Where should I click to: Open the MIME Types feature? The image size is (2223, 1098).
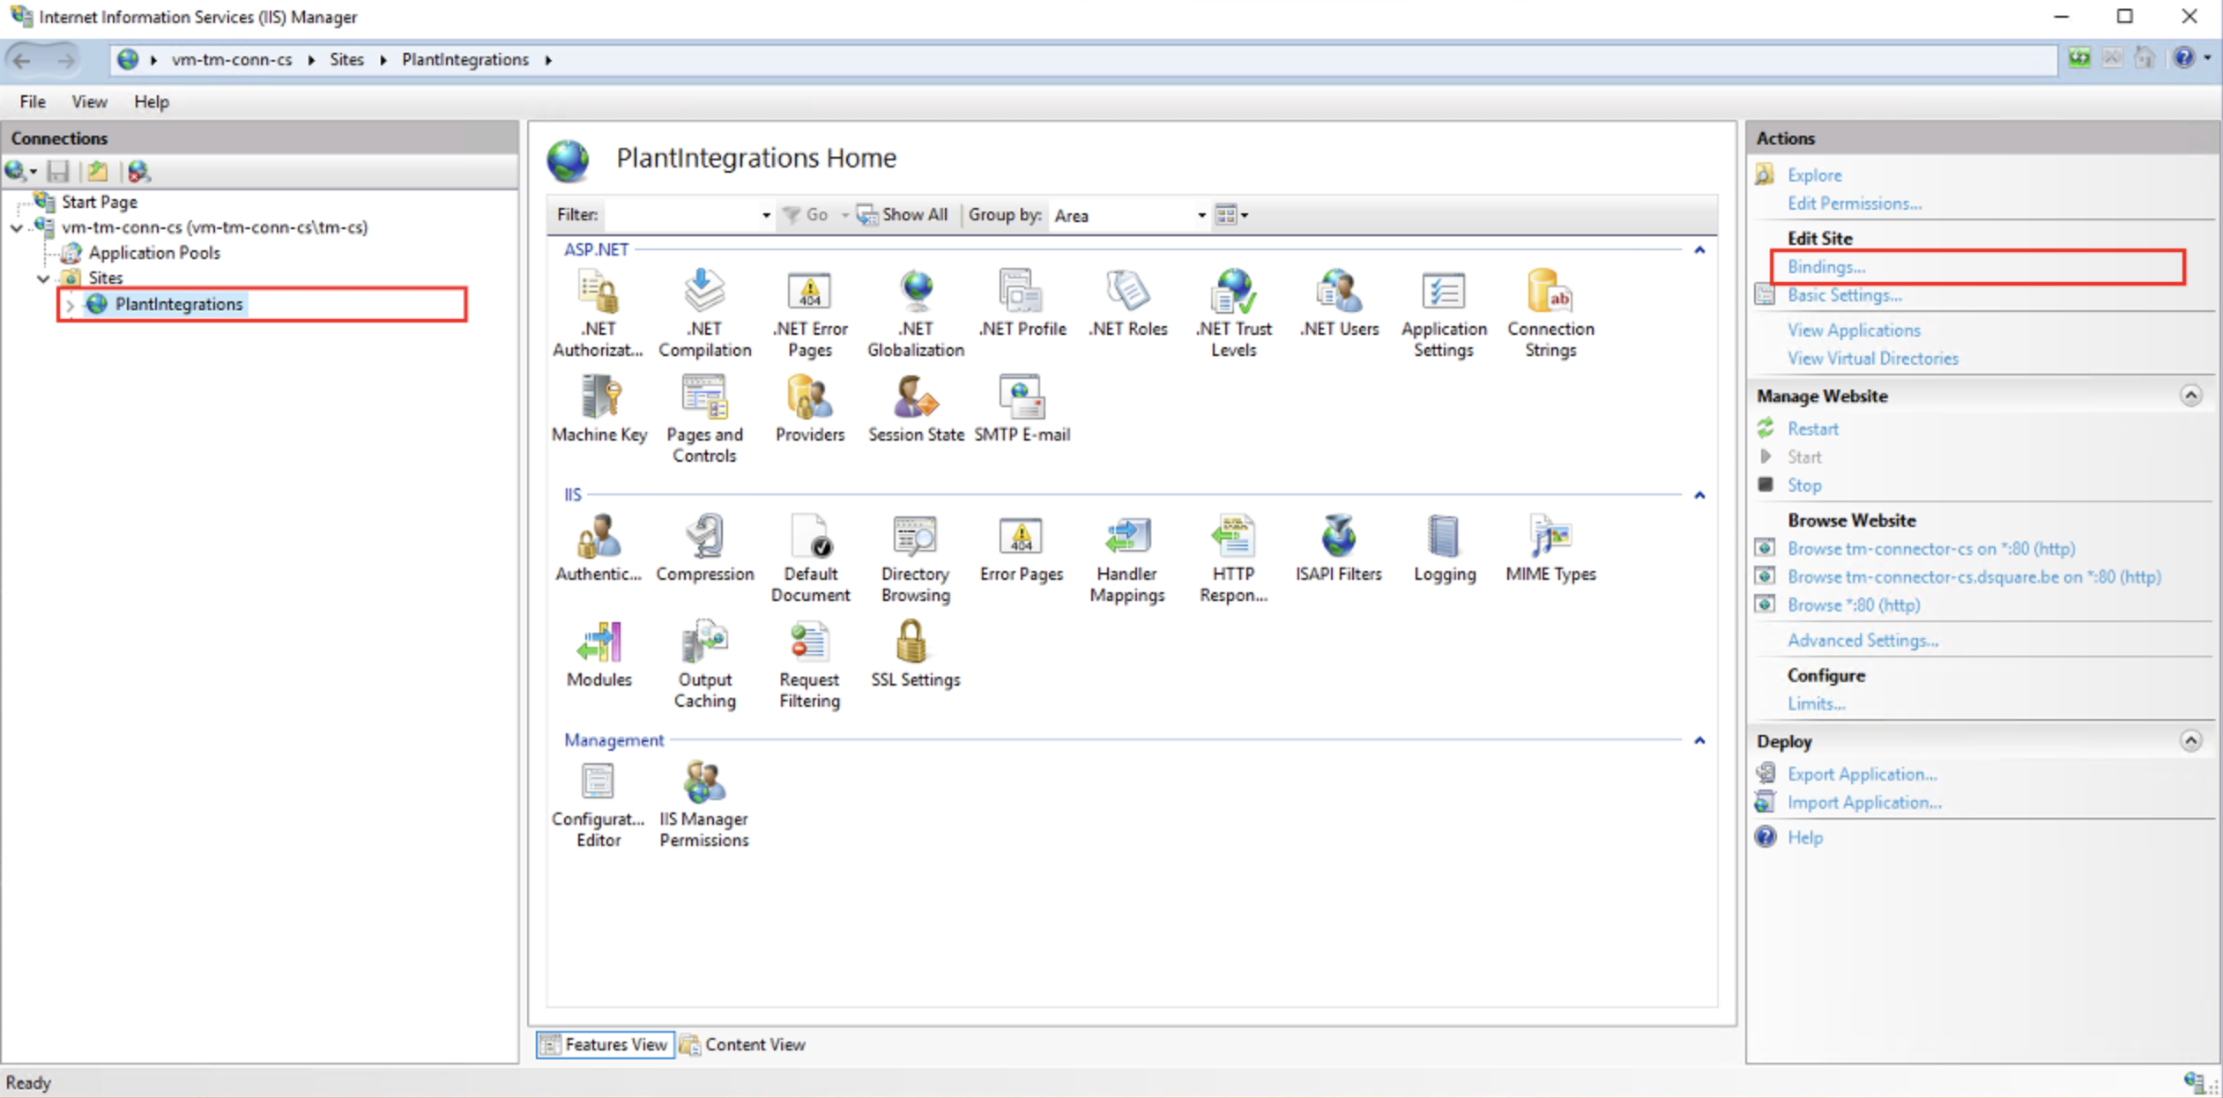[x=1550, y=537]
